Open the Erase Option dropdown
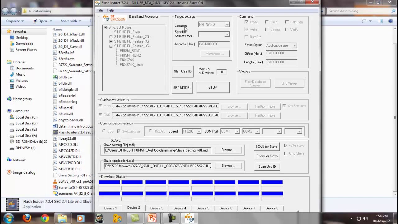This screenshot has height=224, width=398. (x=294, y=46)
